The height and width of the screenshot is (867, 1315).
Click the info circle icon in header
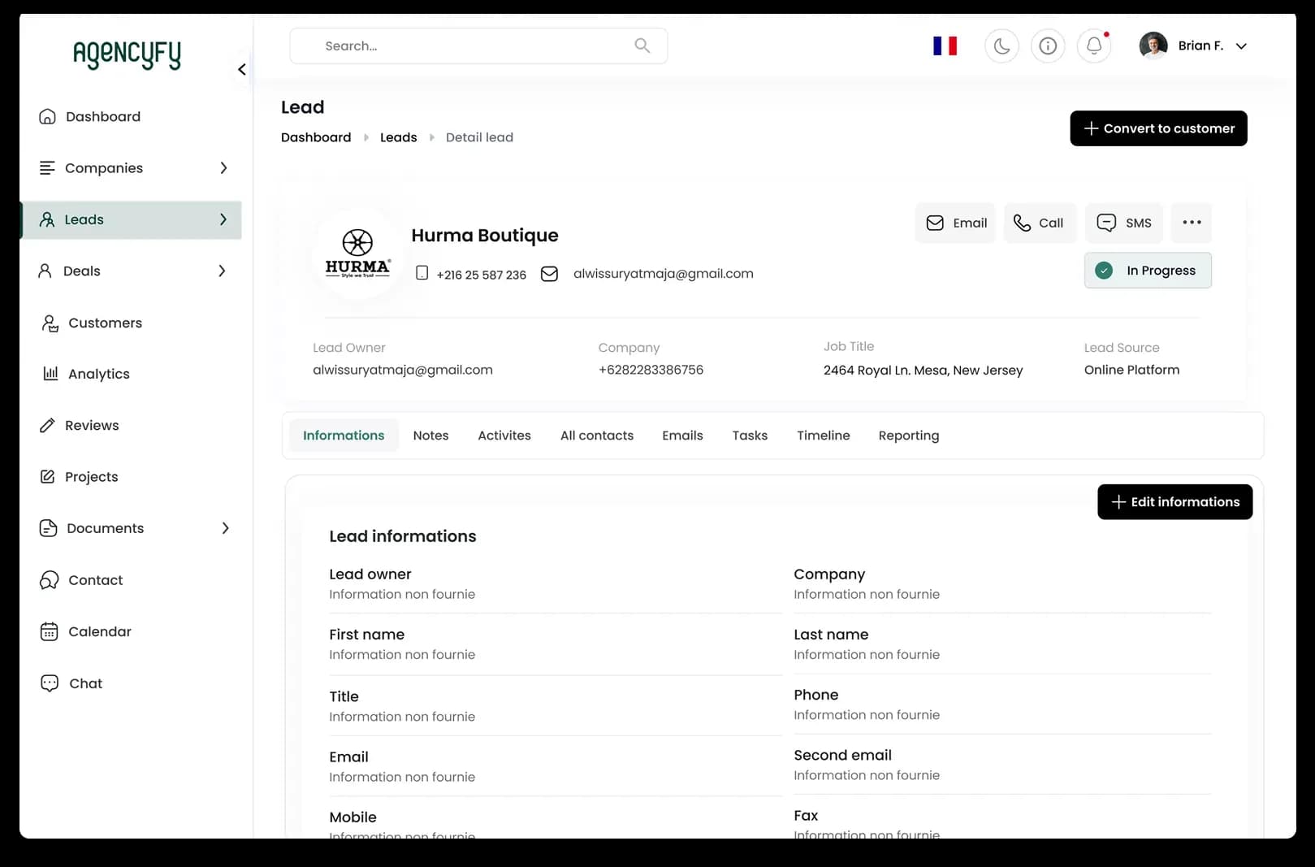point(1048,46)
